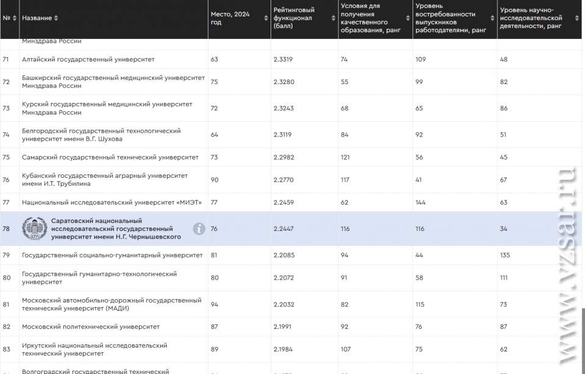Sort by Название column arrows

(56, 18)
